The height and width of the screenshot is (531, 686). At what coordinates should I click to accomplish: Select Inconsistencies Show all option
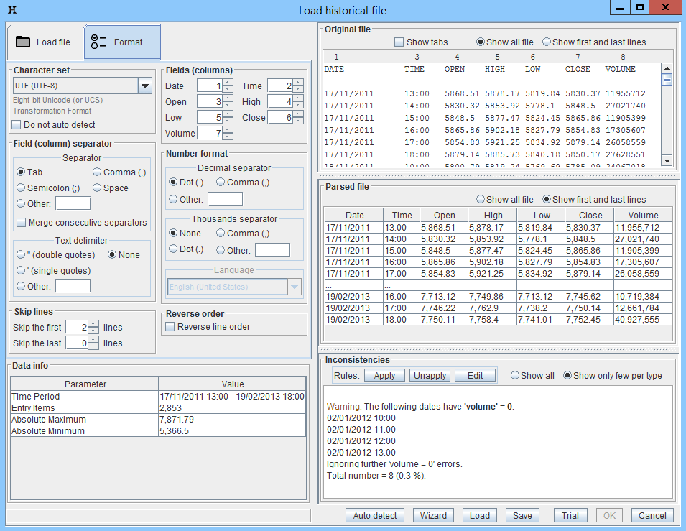(x=515, y=376)
